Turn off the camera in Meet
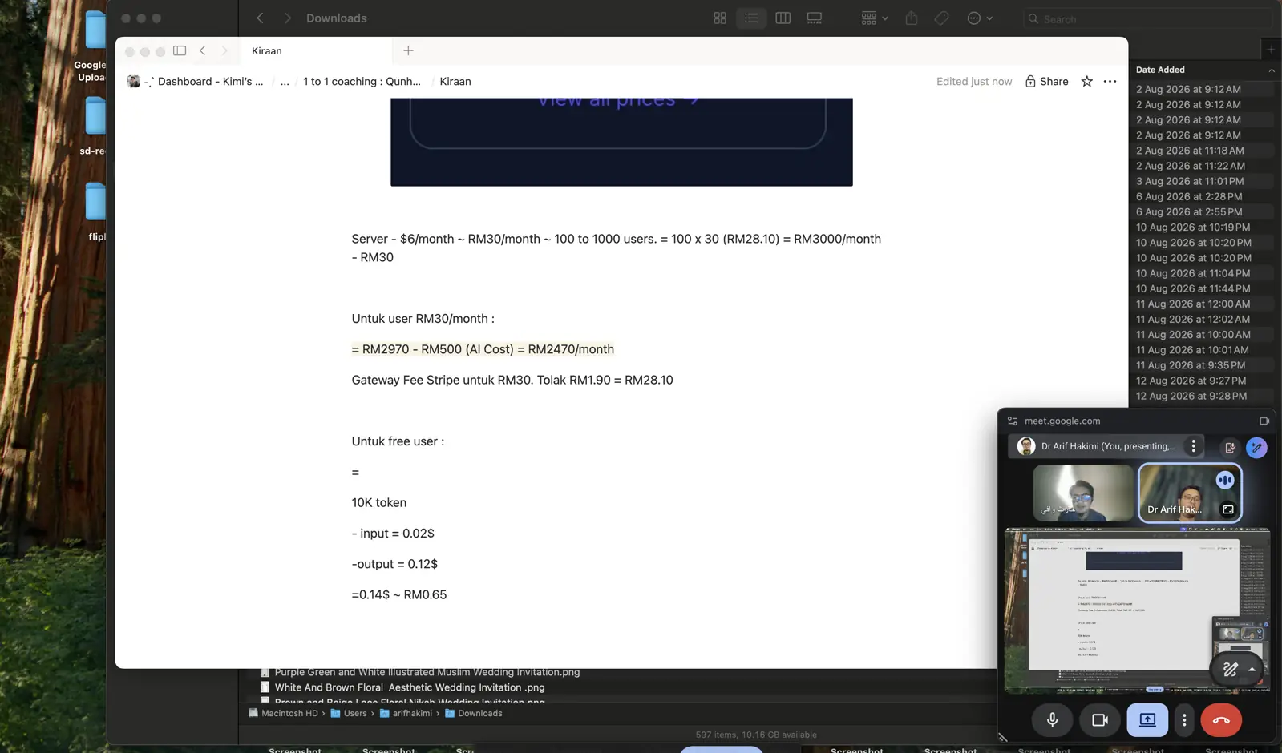This screenshot has height=753, width=1282. tap(1099, 719)
